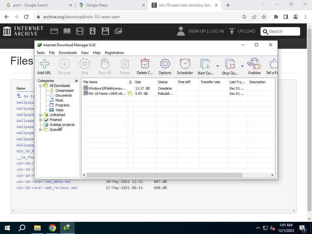Viewport: 312px width, 234px height.
Task: Select the Documents category
Action: tap(63, 95)
